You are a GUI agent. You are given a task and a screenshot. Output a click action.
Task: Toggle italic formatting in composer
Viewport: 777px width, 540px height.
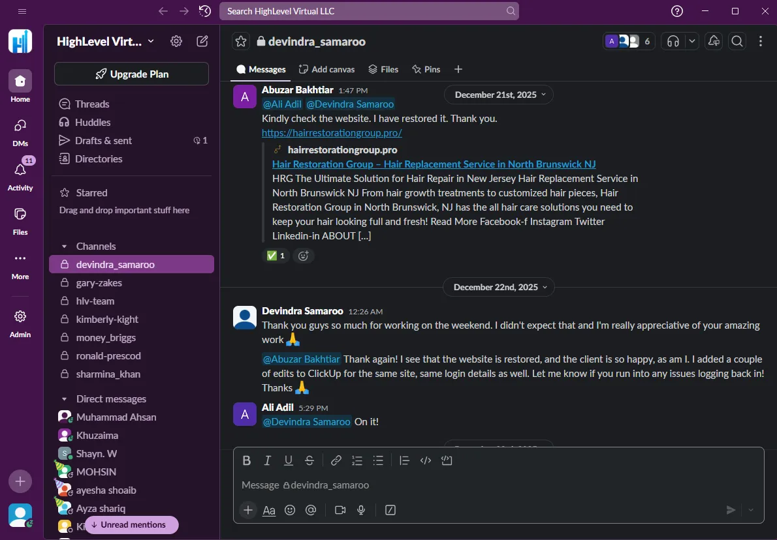click(267, 460)
